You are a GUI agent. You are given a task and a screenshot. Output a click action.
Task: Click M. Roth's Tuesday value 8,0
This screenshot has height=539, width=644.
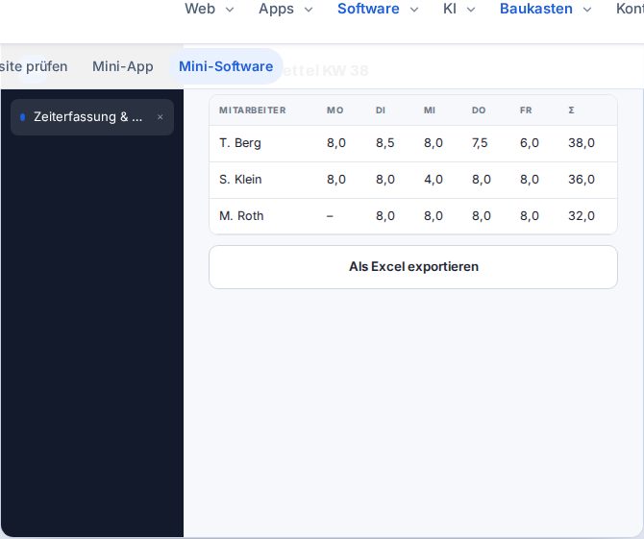click(385, 216)
